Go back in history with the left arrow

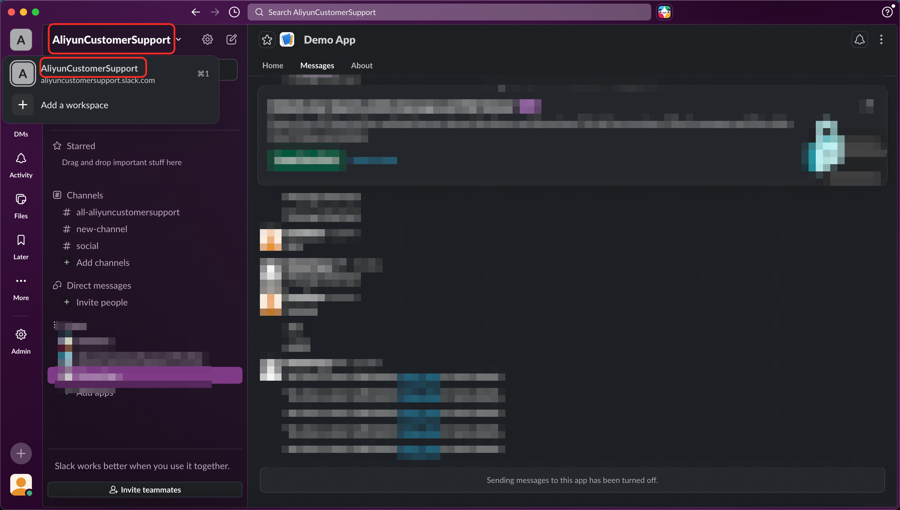[196, 12]
